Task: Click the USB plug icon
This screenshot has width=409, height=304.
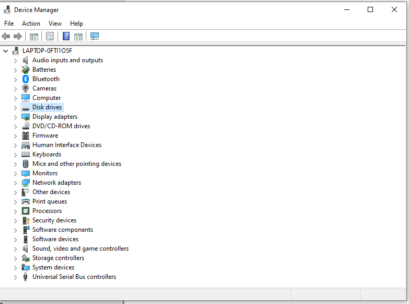Action: (x=25, y=277)
